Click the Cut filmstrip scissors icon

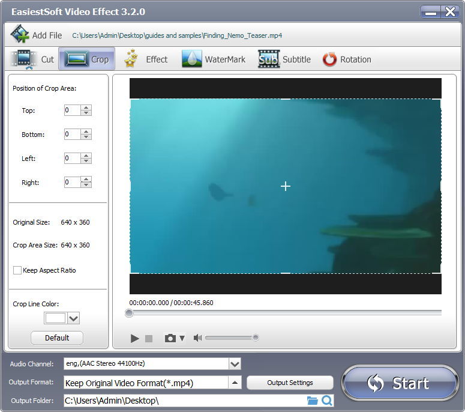point(23,59)
